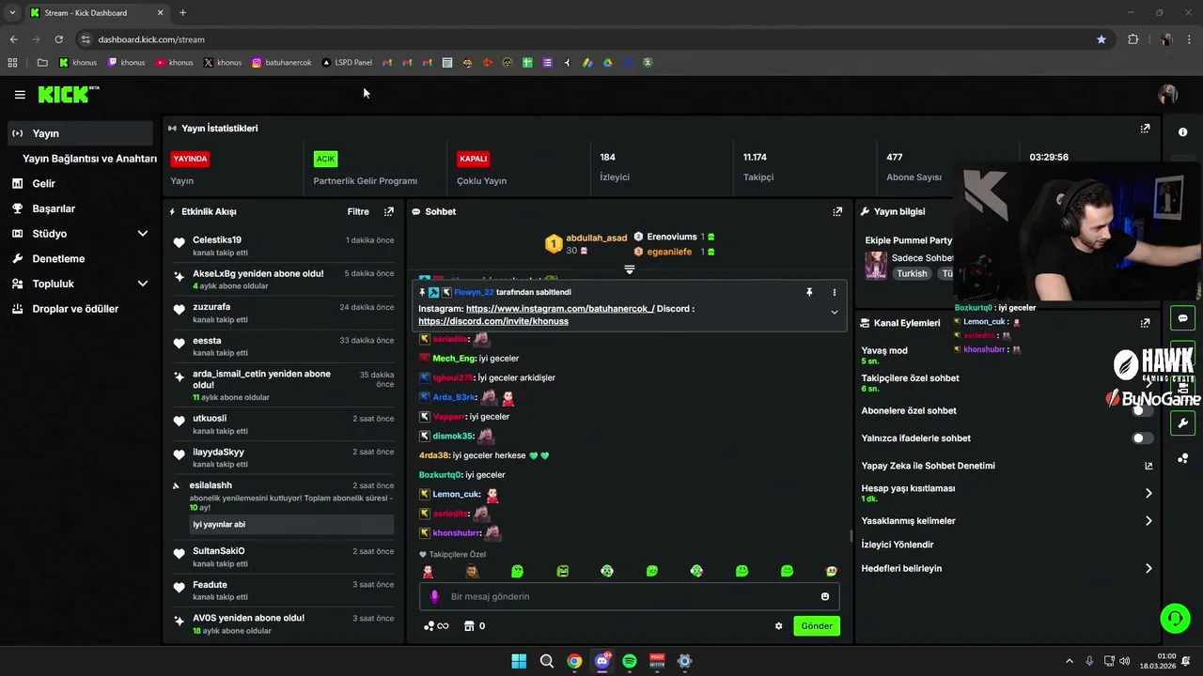Screen dimensions: 1203x676
Task: Collapse the chat leaderboard handle
Action: tap(630, 269)
